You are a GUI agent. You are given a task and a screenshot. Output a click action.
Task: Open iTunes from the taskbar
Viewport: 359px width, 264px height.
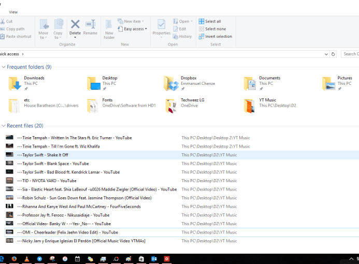(x=65, y=259)
